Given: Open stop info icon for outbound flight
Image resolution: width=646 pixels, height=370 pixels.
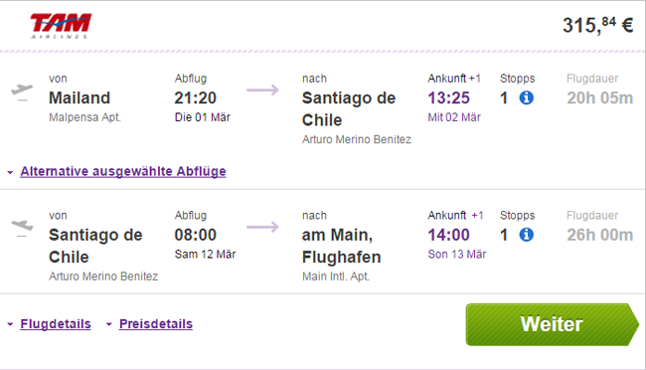Looking at the screenshot, I should pos(526,97).
